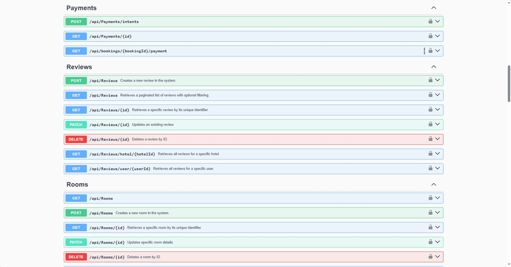This screenshot has width=511, height=267.
Task: Collapse the Payments section
Action: click(434, 8)
